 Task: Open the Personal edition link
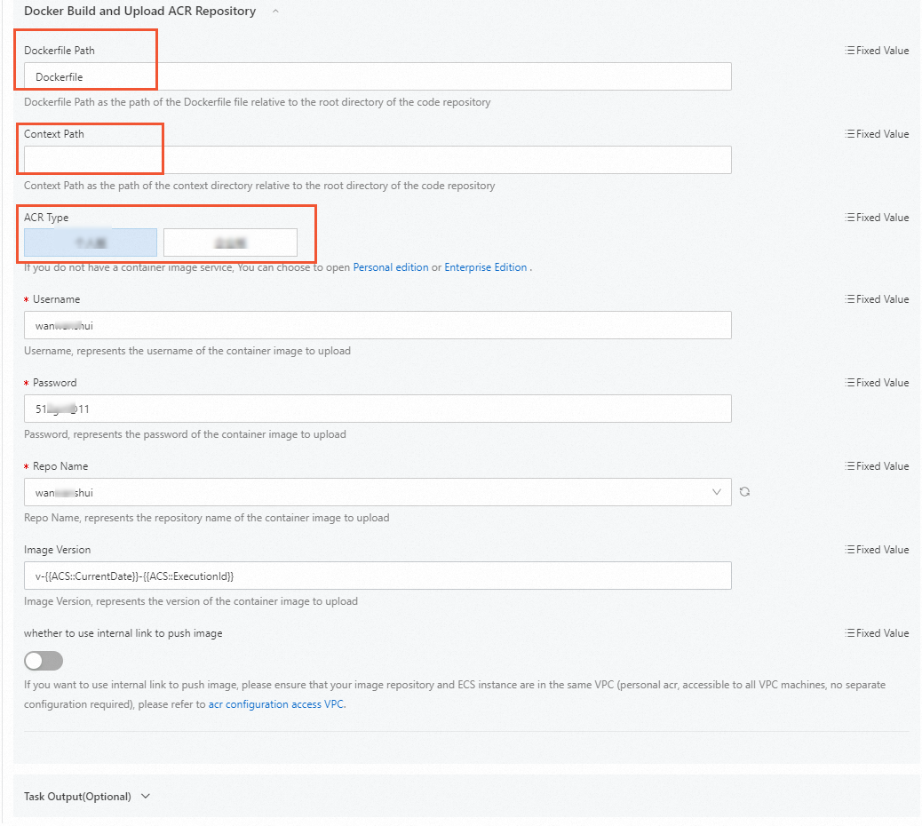[x=391, y=266]
